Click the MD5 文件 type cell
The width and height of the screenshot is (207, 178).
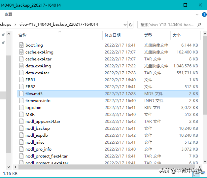coord(154,93)
